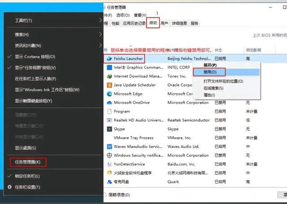The image size is (287, 204).
Task: Click publisher Realtek Semiconductor
Action: coord(188,120)
